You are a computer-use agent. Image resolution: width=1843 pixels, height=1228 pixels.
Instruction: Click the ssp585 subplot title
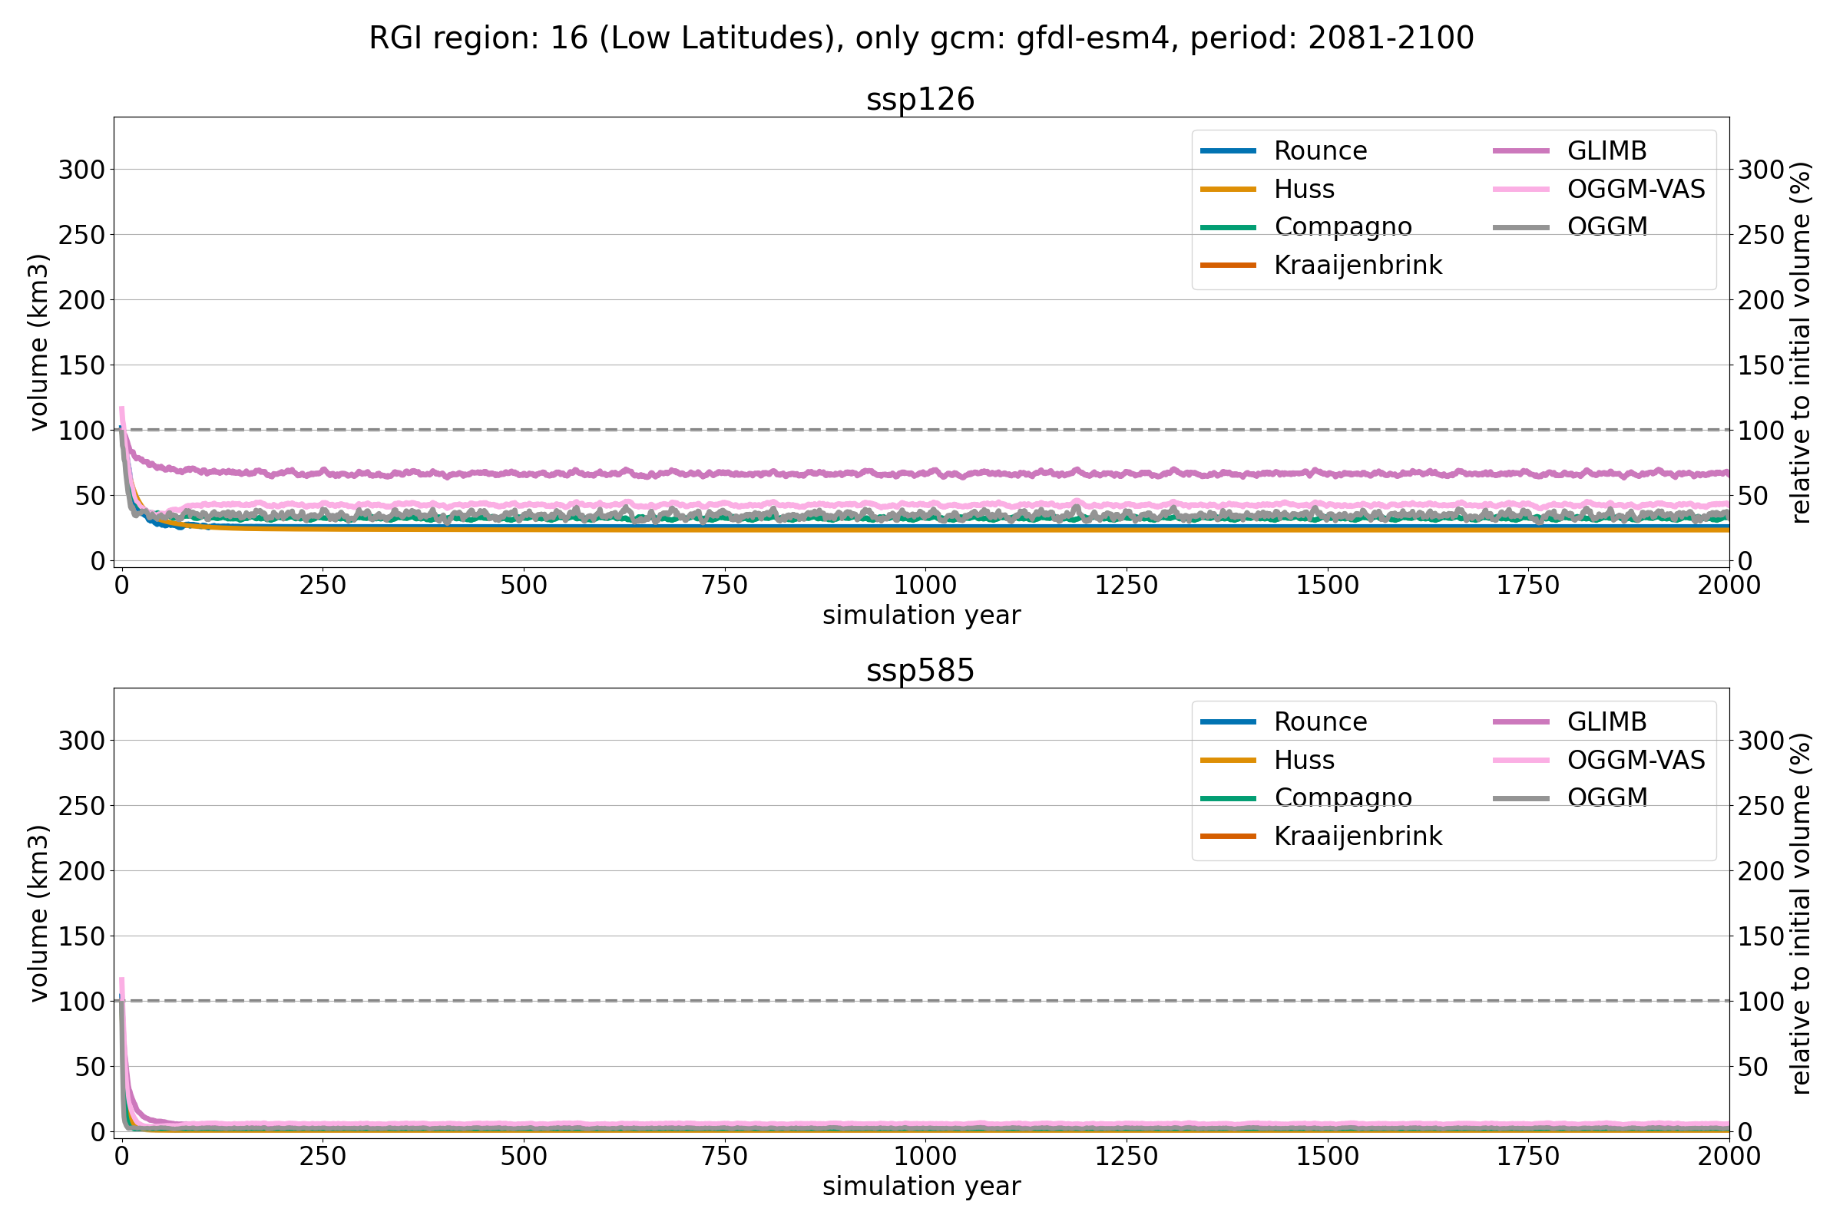920,671
